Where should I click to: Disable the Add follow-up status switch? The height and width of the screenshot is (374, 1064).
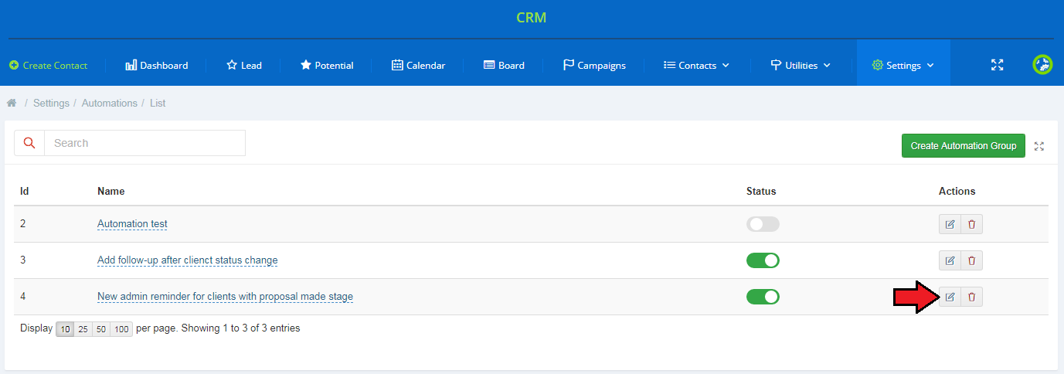coord(763,260)
